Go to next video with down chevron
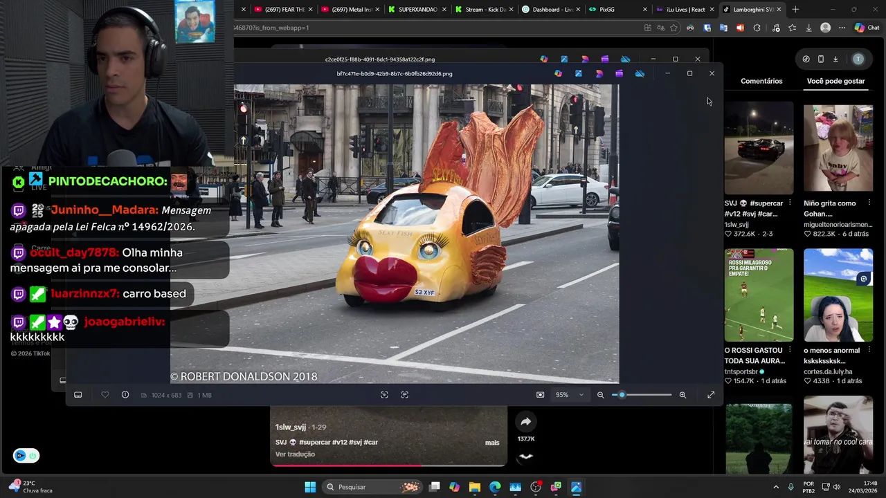 pos(526,456)
